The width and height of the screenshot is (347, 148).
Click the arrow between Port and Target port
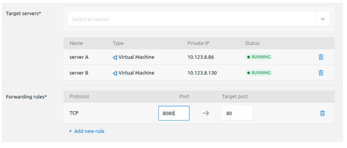click(x=206, y=113)
